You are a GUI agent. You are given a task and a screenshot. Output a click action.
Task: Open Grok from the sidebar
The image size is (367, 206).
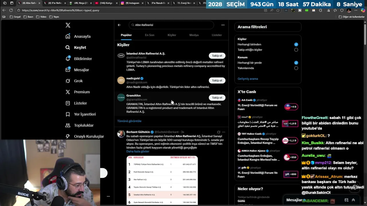pos(74,81)
